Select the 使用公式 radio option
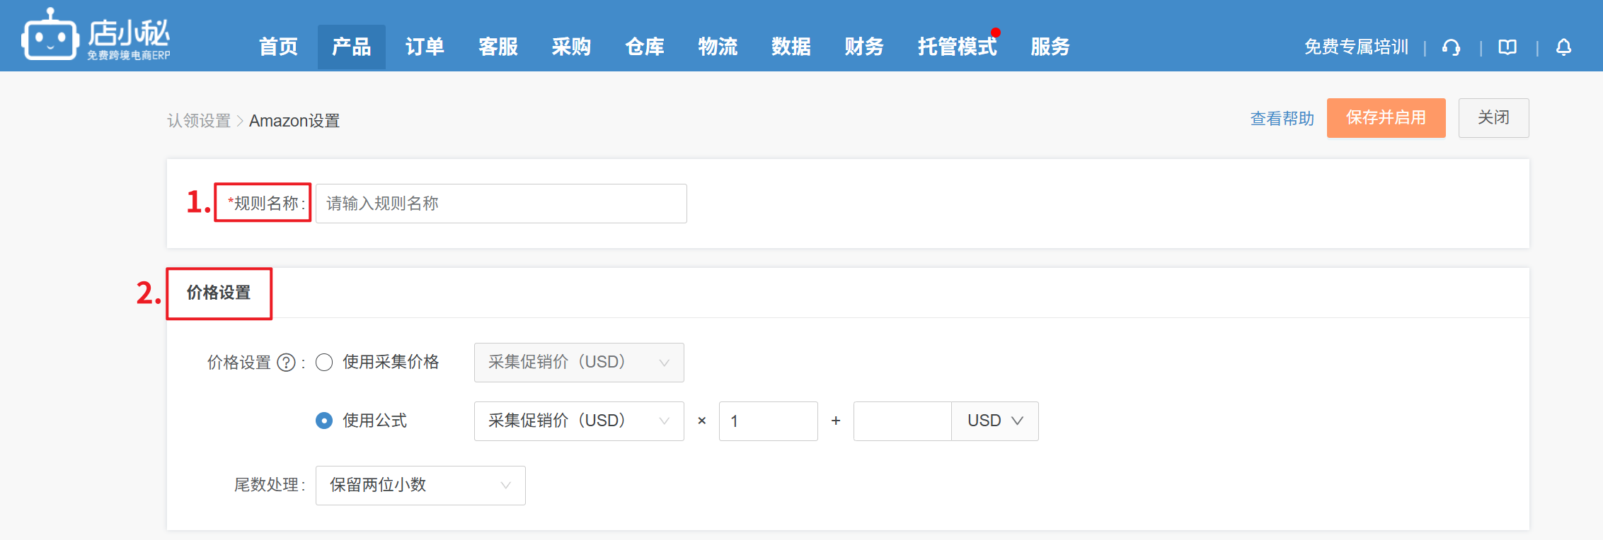Screen dimensions: 1603x540 tap(324, 421)
